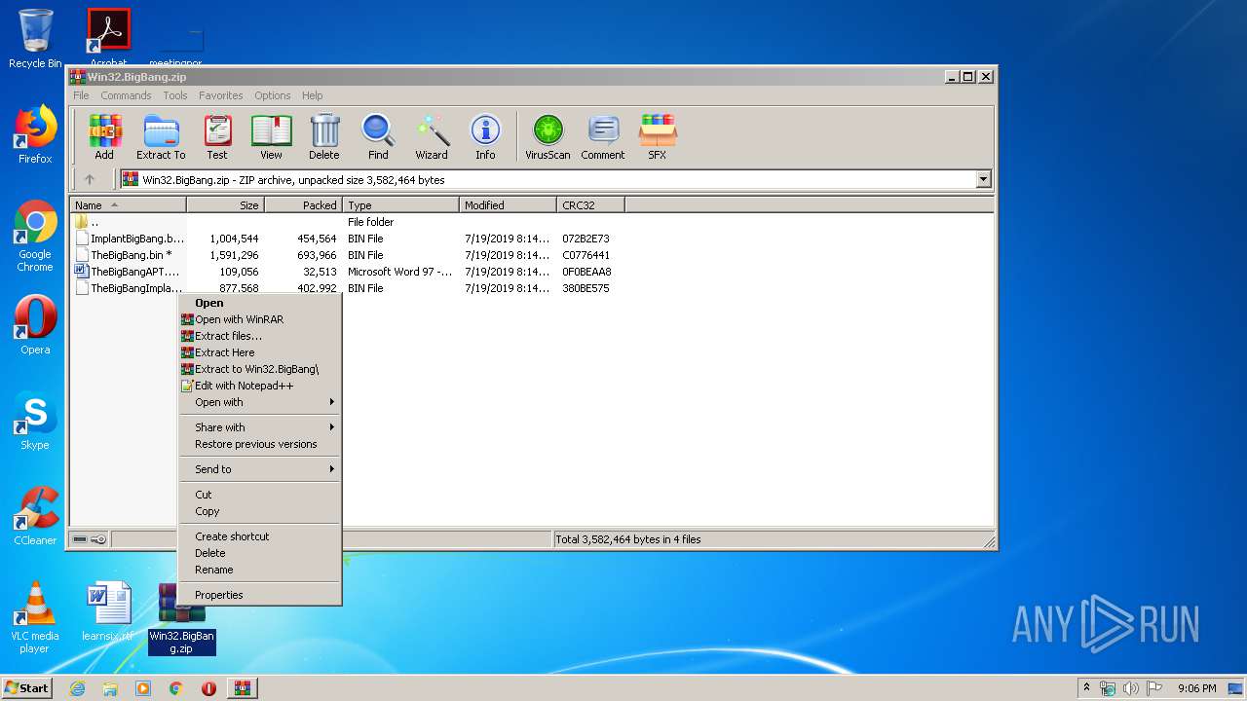Click the CCleaner desktop icon
The width and height of the screenshot is (1247, 701).
click(x=35, y=516)
